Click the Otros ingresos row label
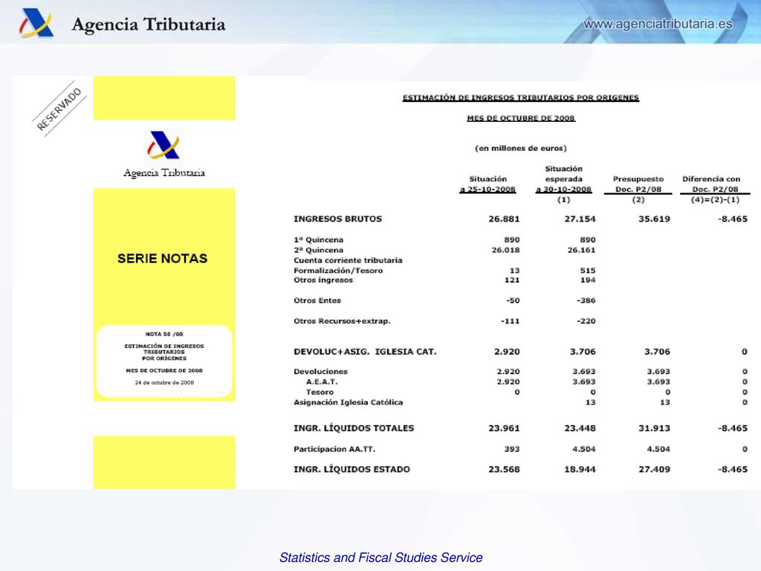Screen dimensions: 761x571 [323, 280]
